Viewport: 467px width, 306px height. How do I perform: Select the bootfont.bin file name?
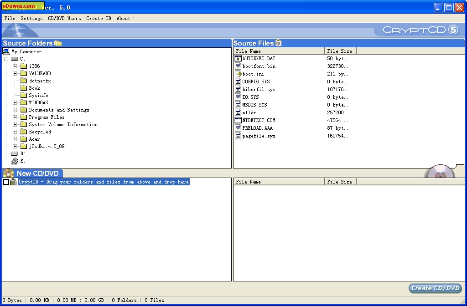pos(259,66)
